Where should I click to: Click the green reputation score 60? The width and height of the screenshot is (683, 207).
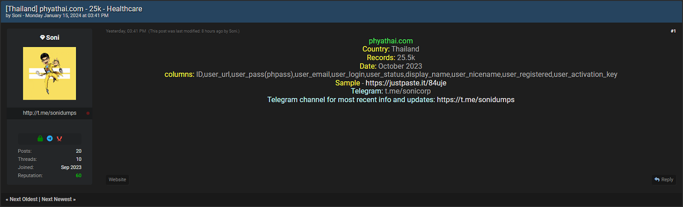coord(78,176)
